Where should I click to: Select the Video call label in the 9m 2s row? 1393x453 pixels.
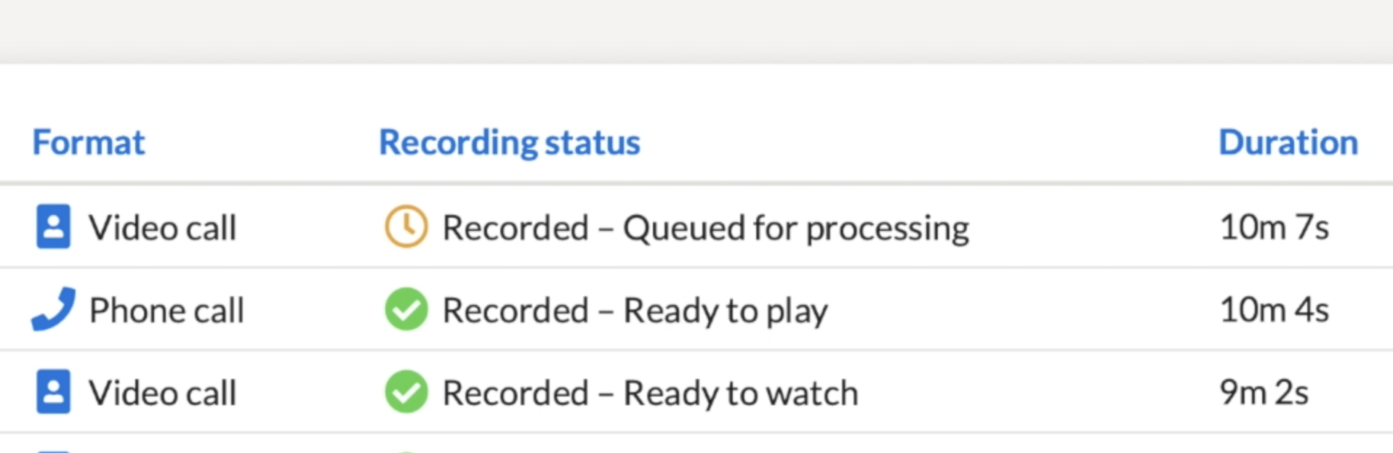[x=163, y=393]
